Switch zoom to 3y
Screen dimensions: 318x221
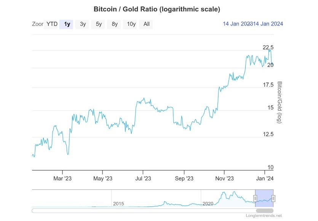tap(83, 24)
